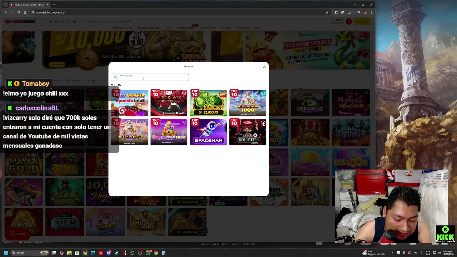
Task: Favorite Sweet Bonanza with its heart icon
Action: [145, 94]
